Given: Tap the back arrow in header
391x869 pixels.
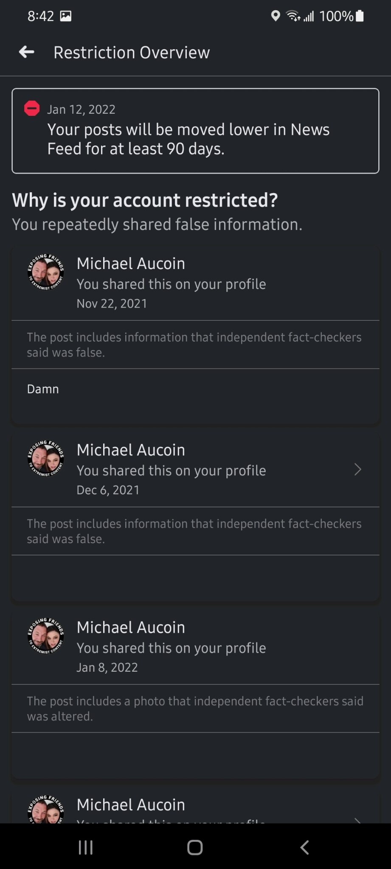Looking at the screenshot, I should (27, 52).
